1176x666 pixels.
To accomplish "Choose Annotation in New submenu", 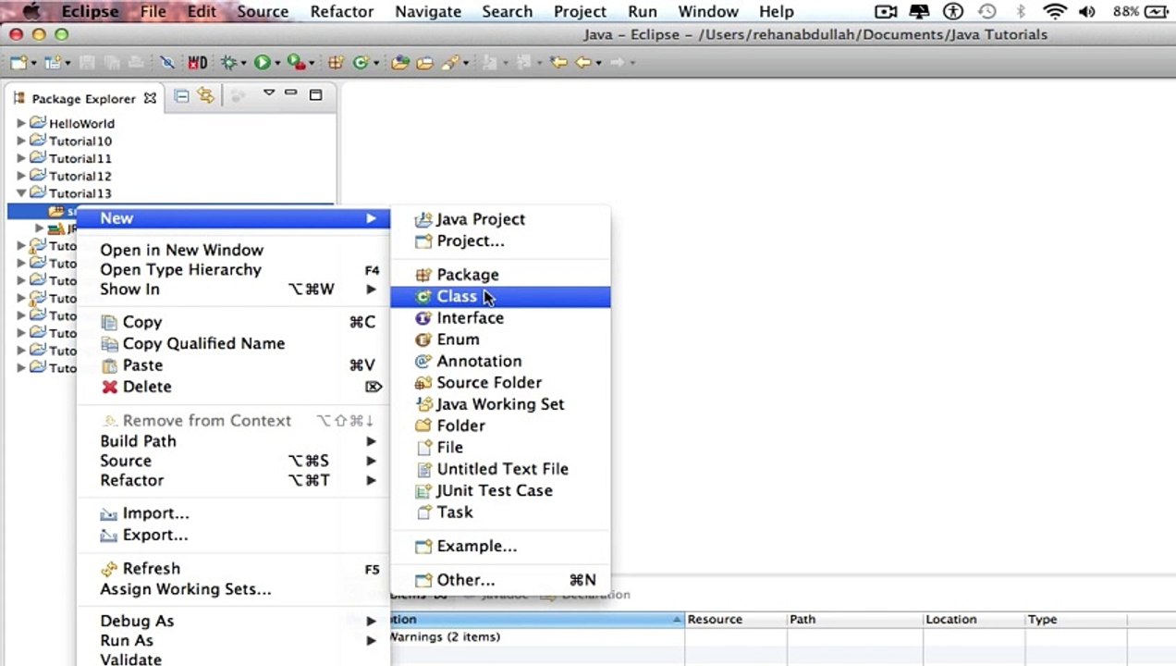I will tap(500, 361).
